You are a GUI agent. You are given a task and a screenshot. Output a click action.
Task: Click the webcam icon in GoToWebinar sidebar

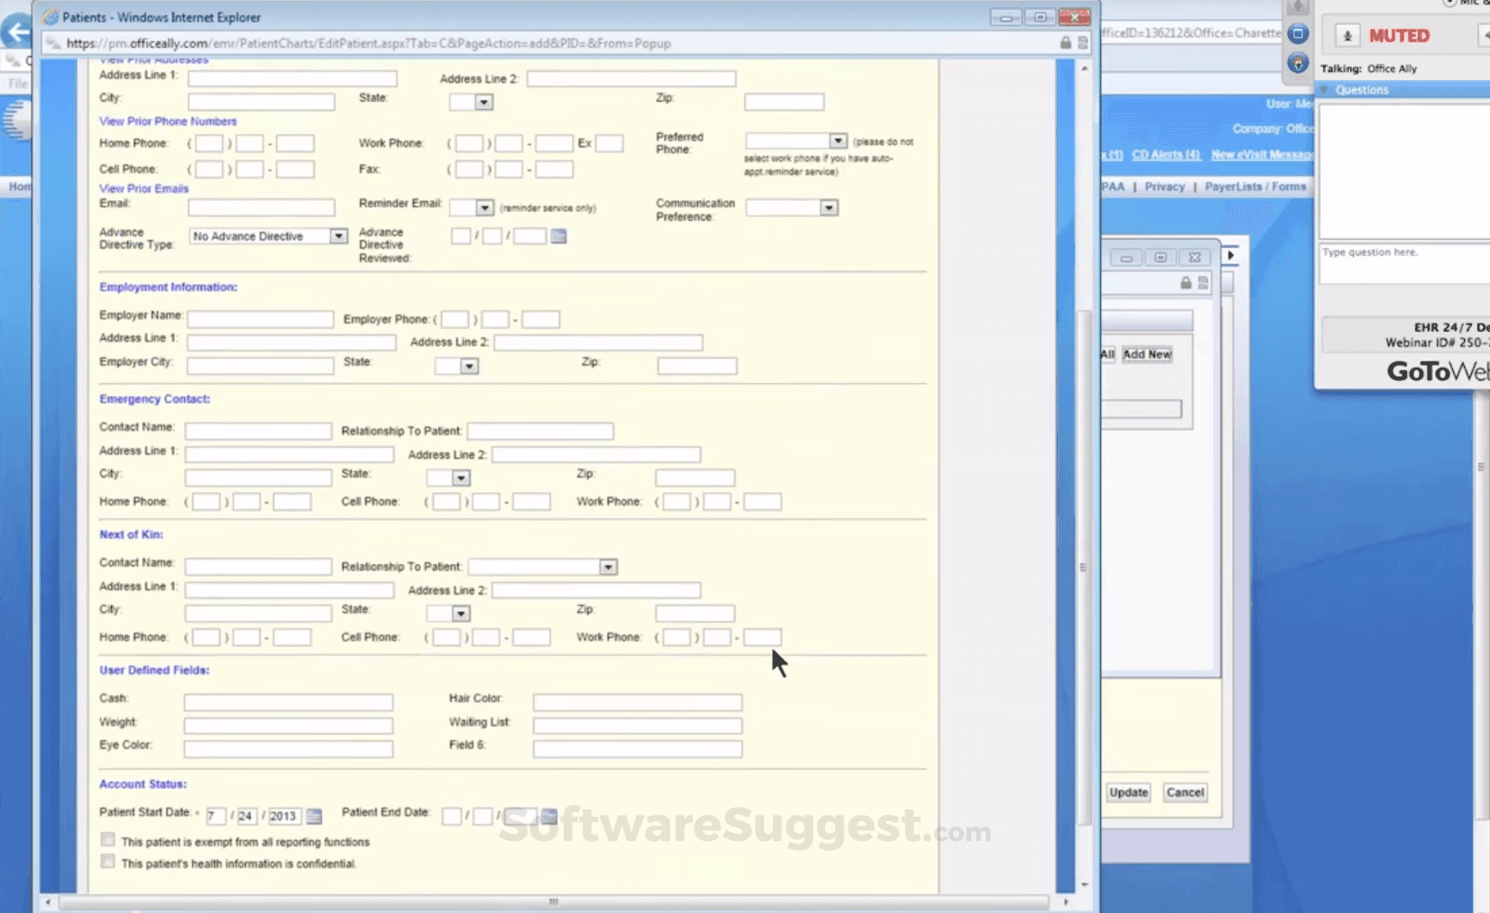click(1298, 63)
